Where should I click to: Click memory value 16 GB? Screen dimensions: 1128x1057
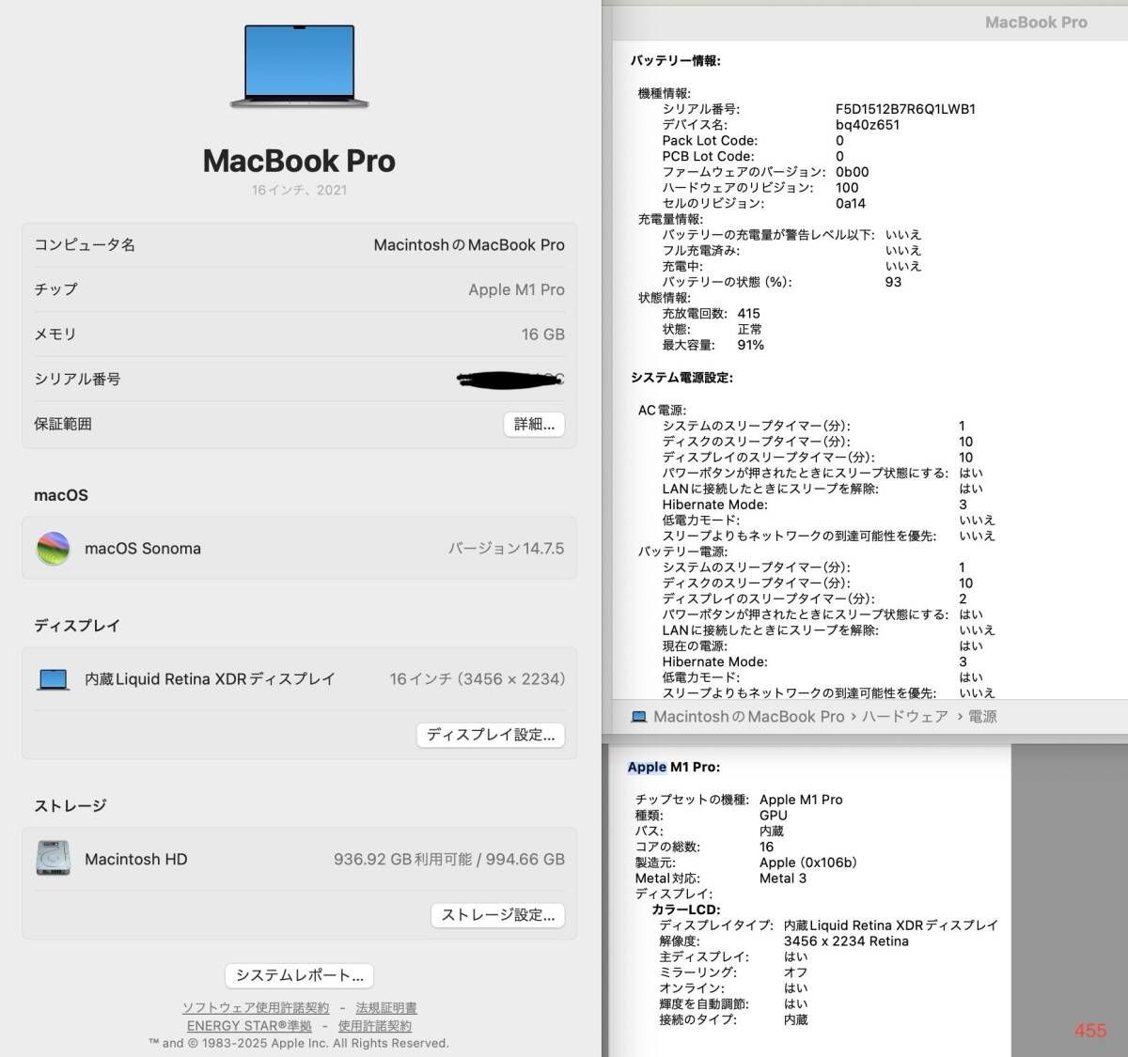(543, 334)
